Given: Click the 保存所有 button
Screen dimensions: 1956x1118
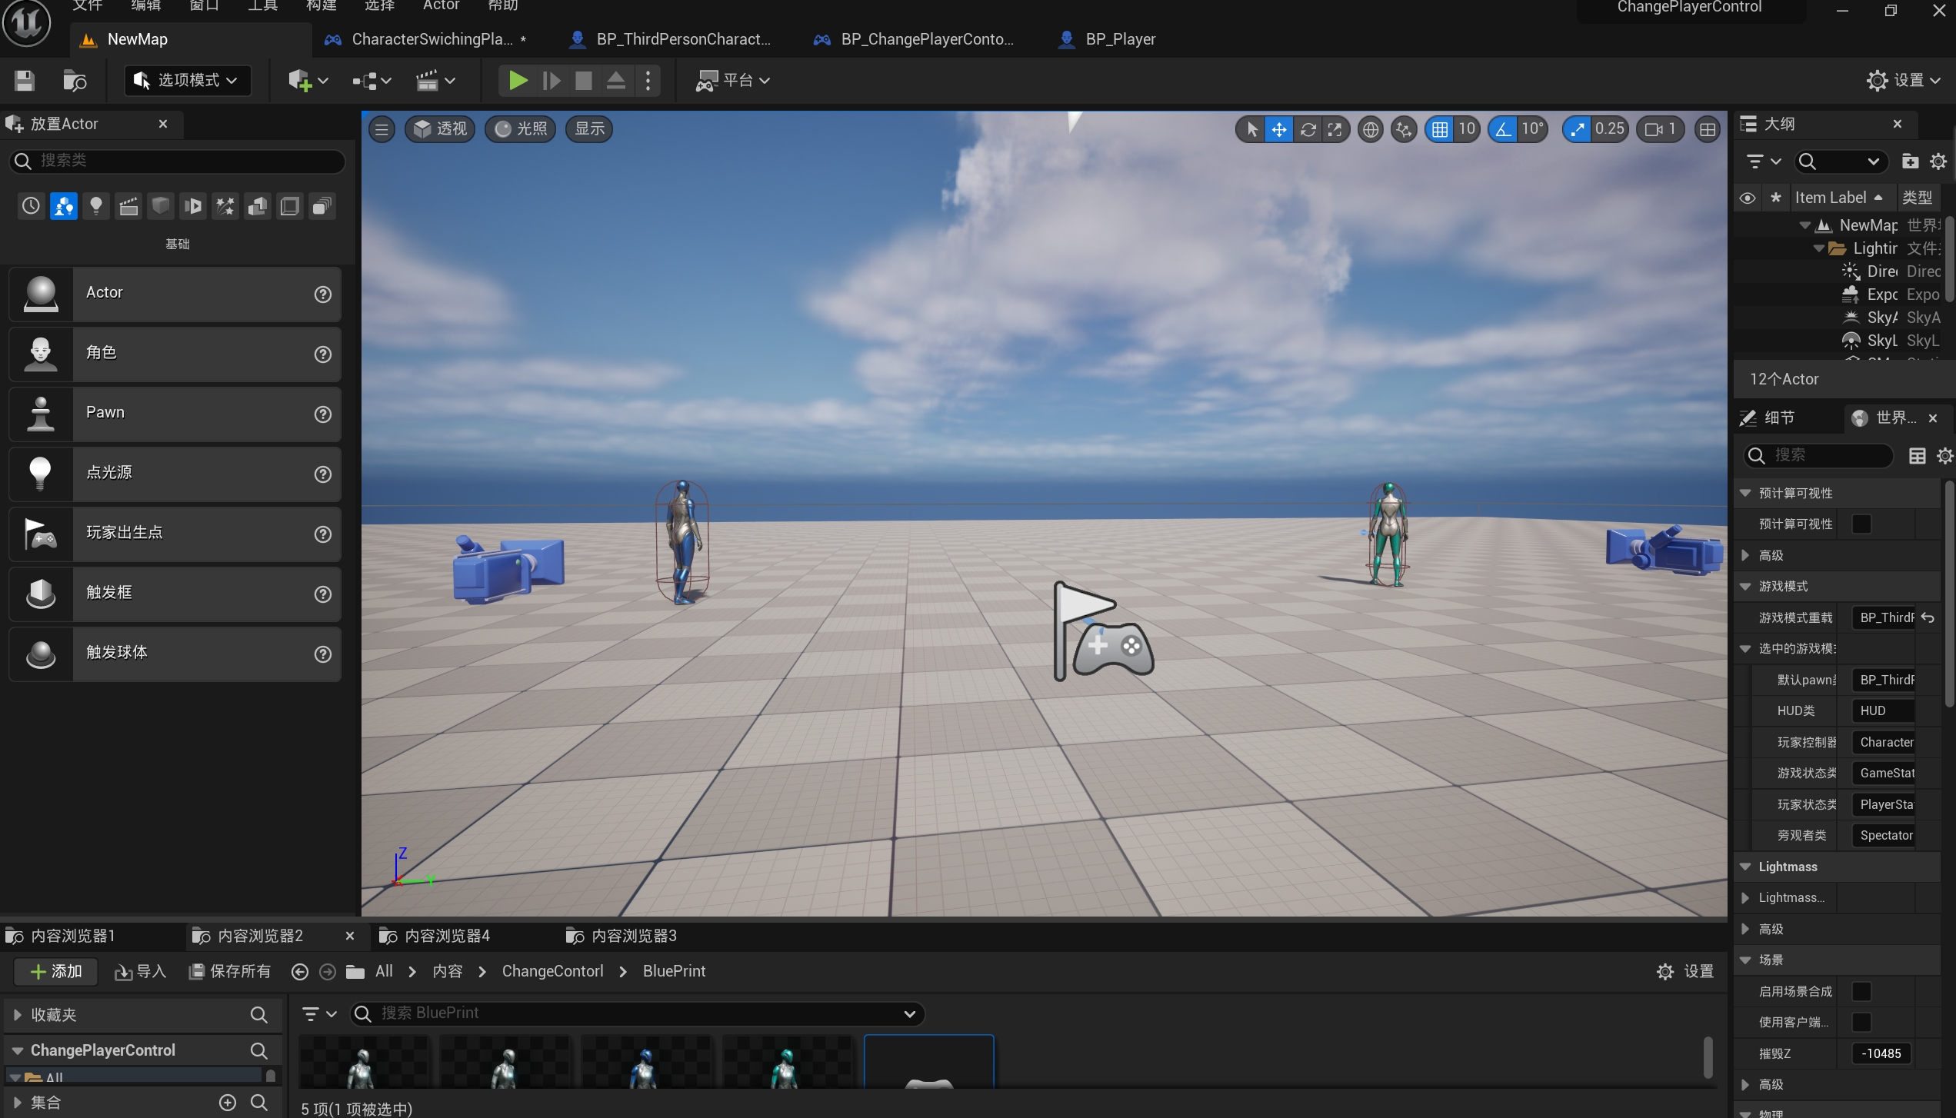Looking at the screenshot, I should tap(230, 971).
